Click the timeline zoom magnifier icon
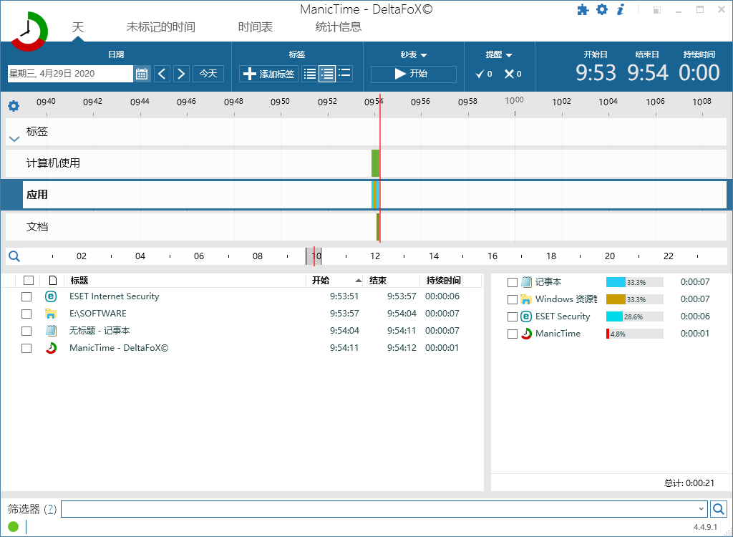Viewport: 733px width, 537px height. coord(14,256)
